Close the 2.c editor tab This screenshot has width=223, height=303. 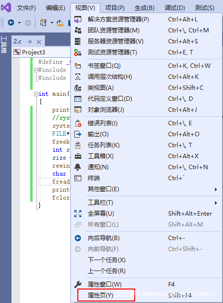tap(39, 42)
